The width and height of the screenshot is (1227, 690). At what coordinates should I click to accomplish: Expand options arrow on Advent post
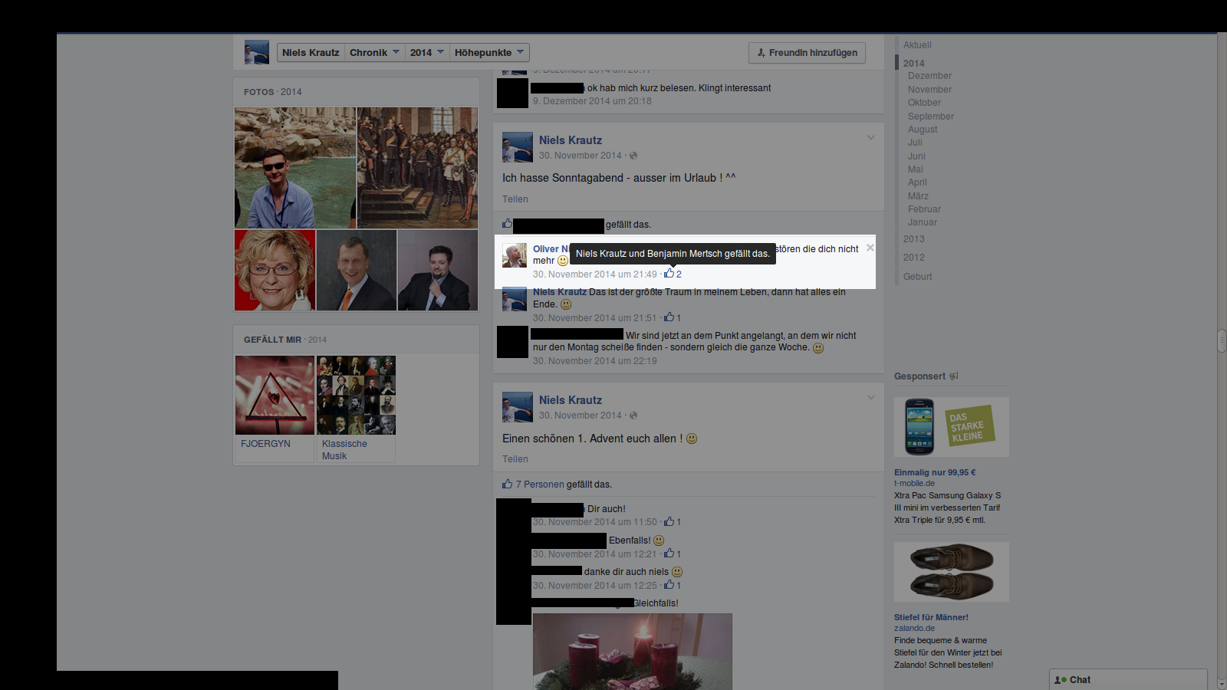pyautogui.click(x=871, y=397)
